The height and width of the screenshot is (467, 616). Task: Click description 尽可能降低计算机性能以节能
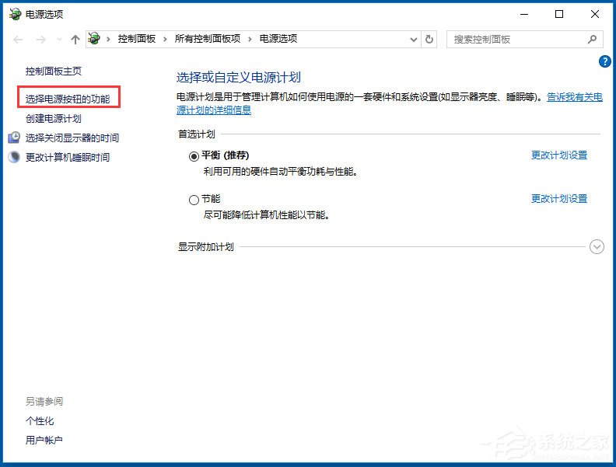[266, 215]
